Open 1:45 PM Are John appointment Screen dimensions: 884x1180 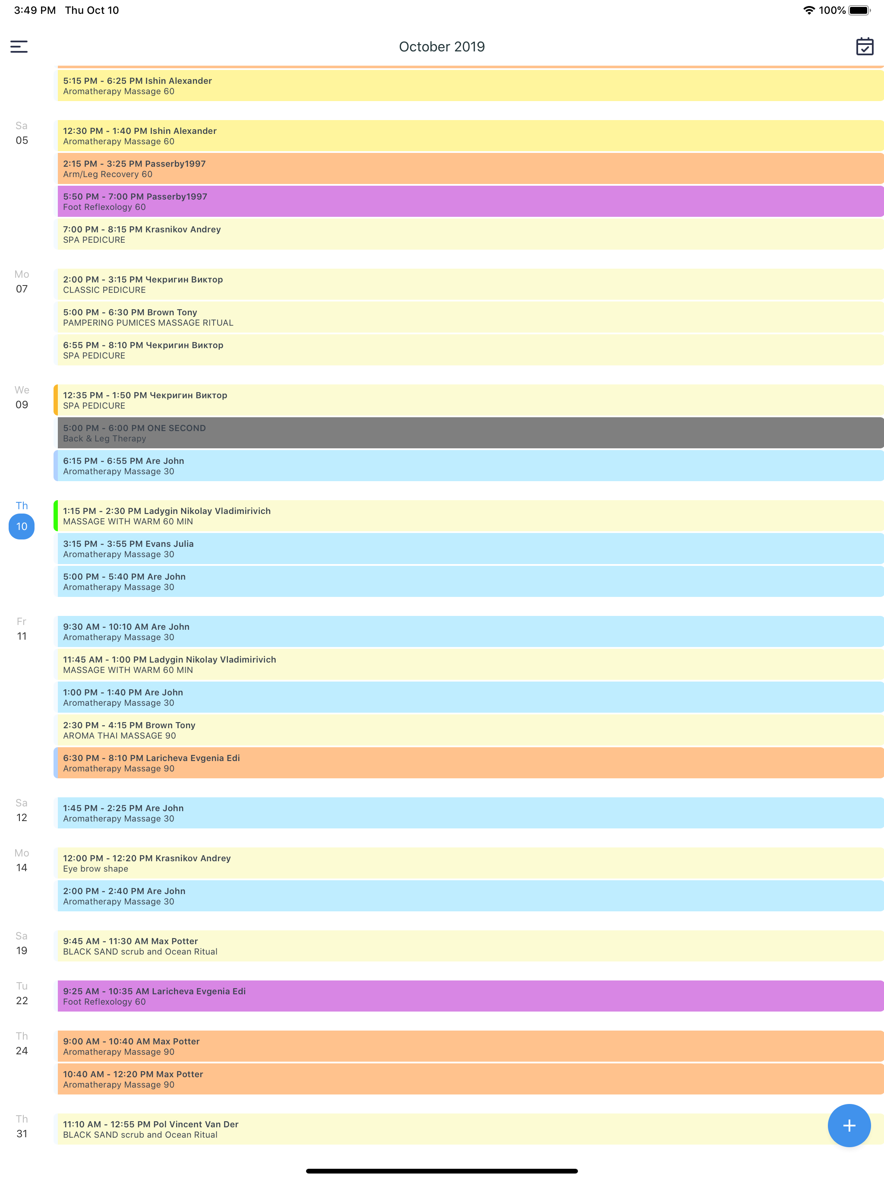point(469,813)
